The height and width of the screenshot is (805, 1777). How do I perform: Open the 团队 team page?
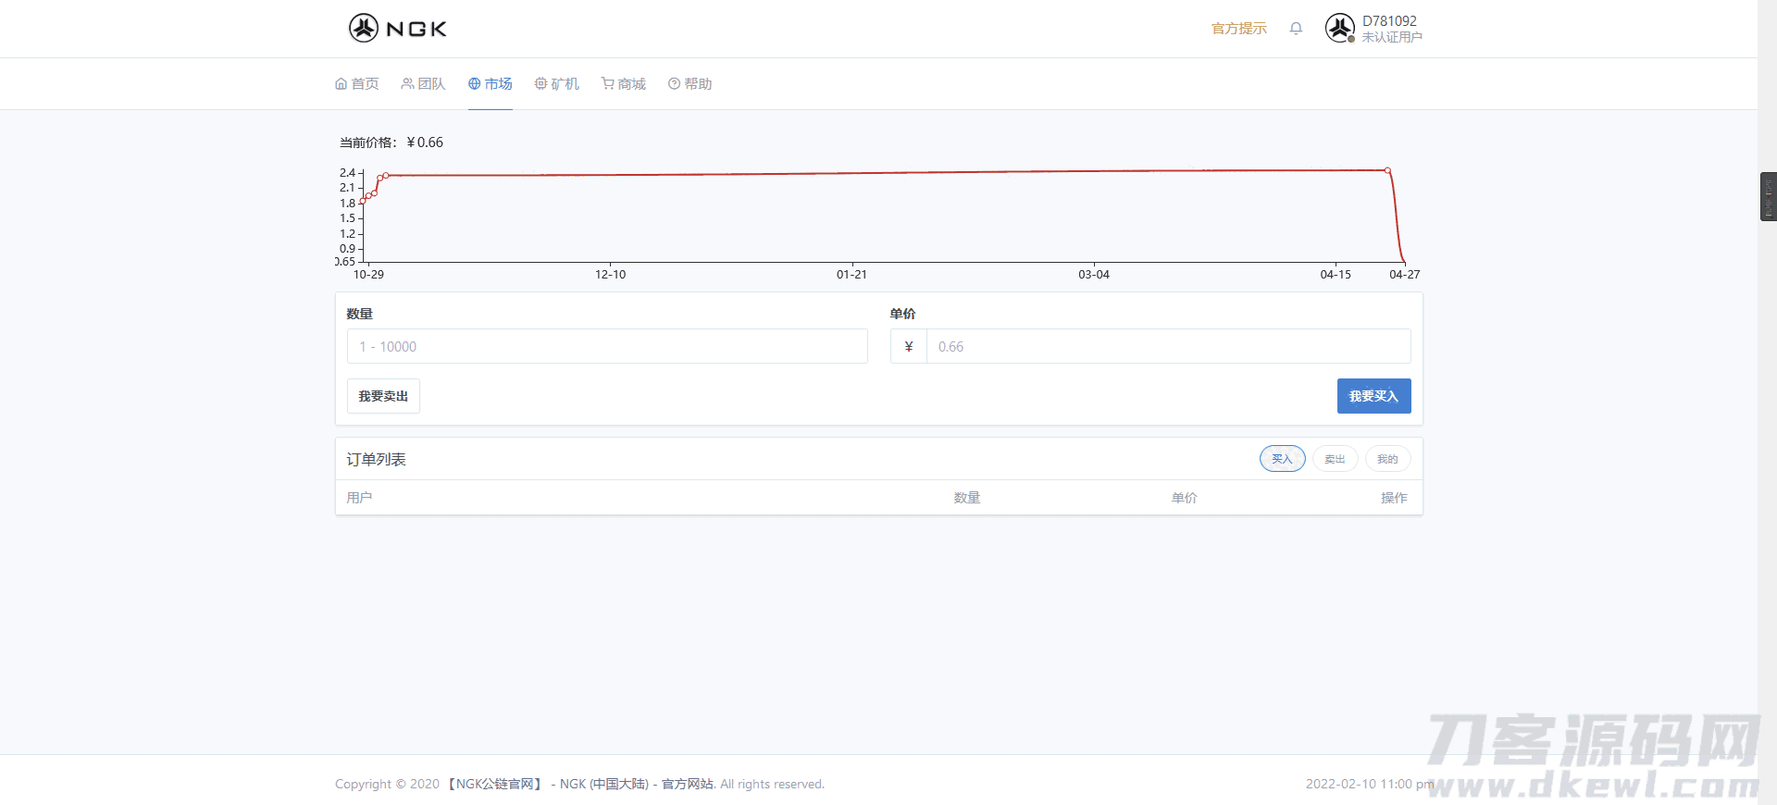point(423,84)
